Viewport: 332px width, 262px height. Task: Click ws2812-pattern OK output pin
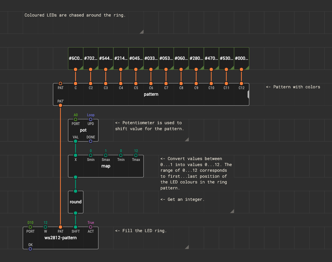30,249
